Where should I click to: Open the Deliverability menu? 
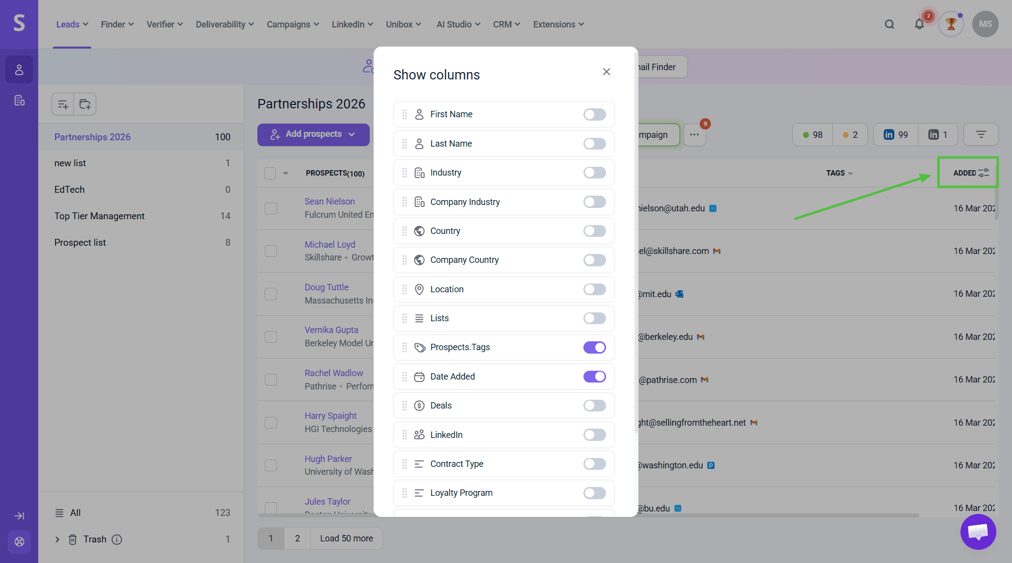pyautogui.click(x=225, y=24)
